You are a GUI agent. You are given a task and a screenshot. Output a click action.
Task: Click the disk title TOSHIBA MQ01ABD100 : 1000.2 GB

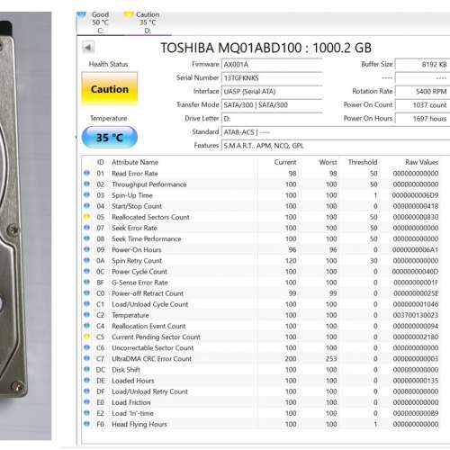pyautogui.click(x=265, y=48)
